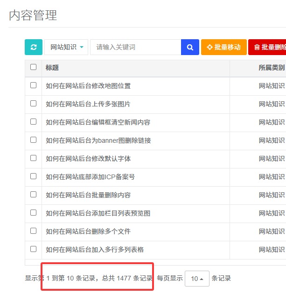286x294 pixels.
Task: Click the green refresh icon button
Action: pos(33,47)
